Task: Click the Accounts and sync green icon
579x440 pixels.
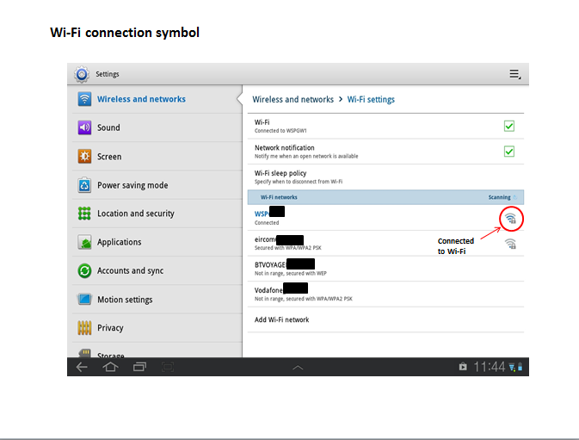Action: click(x=84, y=270)
